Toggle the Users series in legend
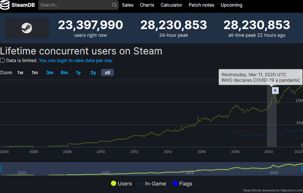 (x=121, y=184)
